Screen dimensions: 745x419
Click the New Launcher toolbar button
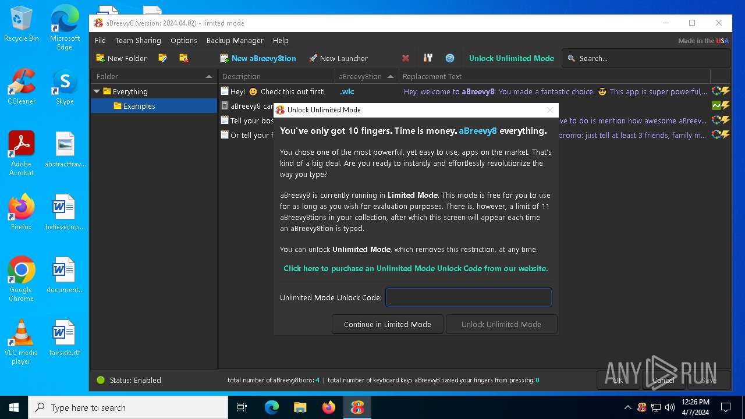click(338, 58)
